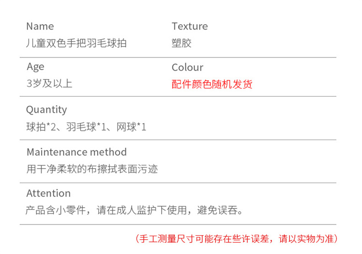Click red text 配件颜色随机发货
Screen dimensions: 362x254
212,84
